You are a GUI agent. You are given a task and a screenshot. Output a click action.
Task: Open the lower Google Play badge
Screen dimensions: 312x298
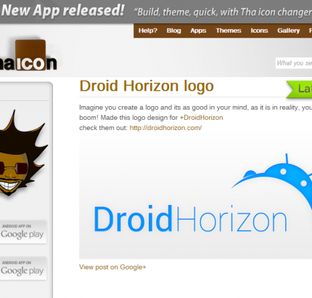point(22,268)
